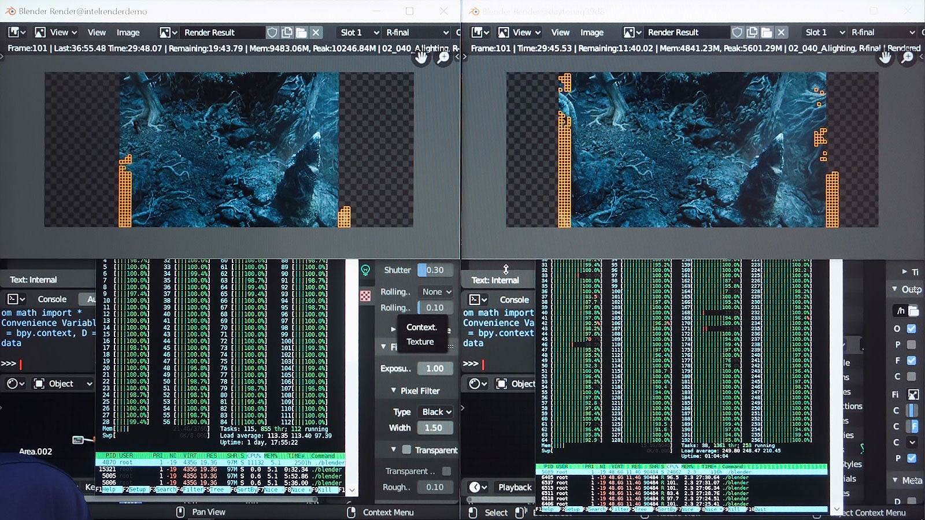Open image editor mode icon in left window
The height and width of the screenshot is (520, 925).
pyautogui.click(x=40, y=32)
